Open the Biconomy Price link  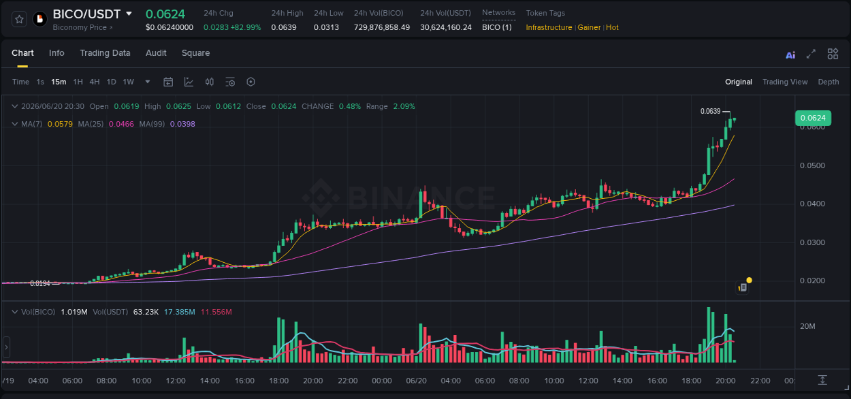pyautogui.click(x=83, y=28)
